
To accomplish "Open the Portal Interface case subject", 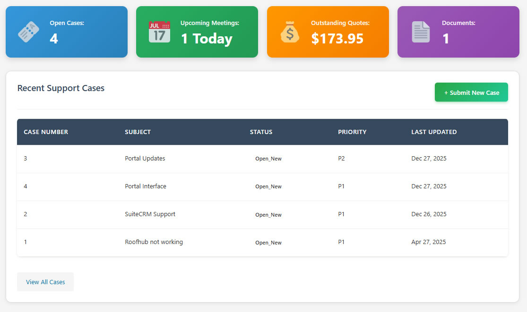I will click(x=145, y=186).
